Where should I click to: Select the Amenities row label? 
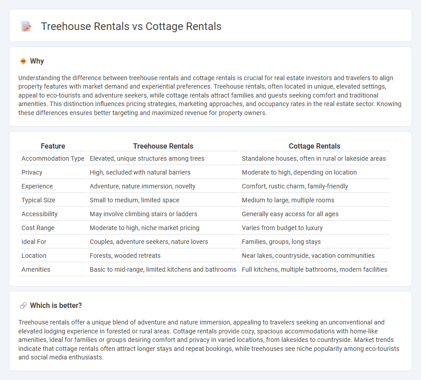coord(36,269)
